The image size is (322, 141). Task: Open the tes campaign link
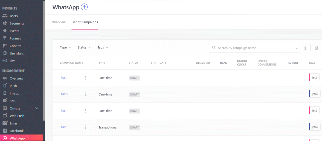point(63,111)
